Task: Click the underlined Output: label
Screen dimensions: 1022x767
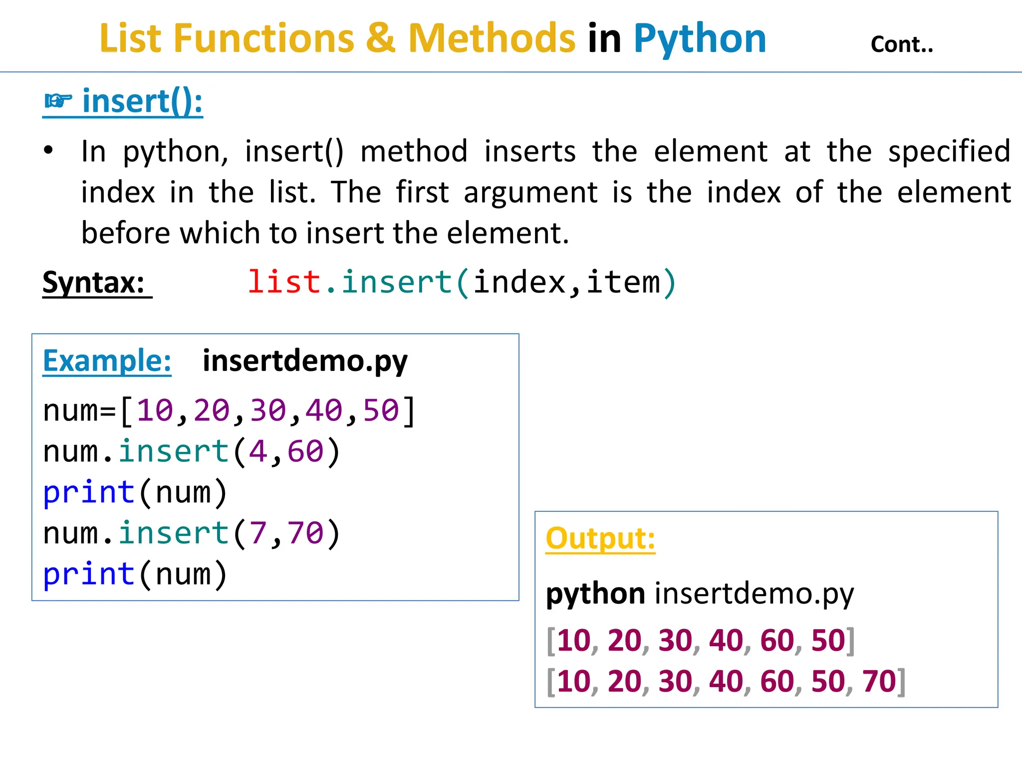Action: point(600,538)
